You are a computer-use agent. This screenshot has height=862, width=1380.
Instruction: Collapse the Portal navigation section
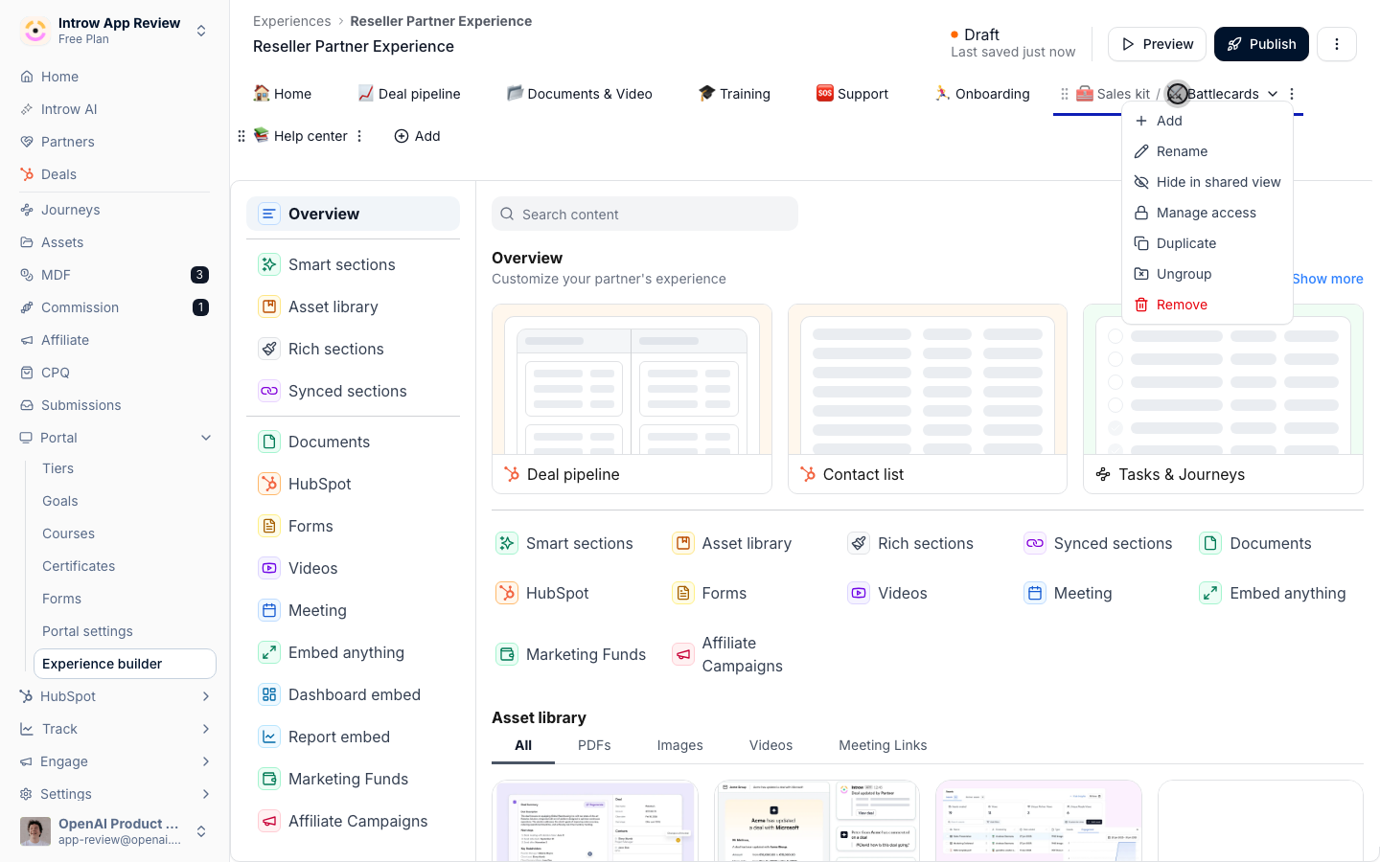click(x=206, y=438)
